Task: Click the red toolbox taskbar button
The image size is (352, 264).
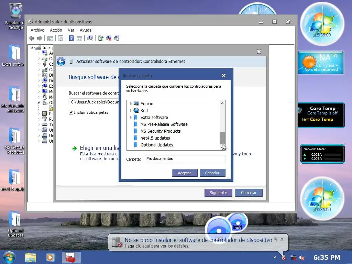Action: (x=71, y=257)
